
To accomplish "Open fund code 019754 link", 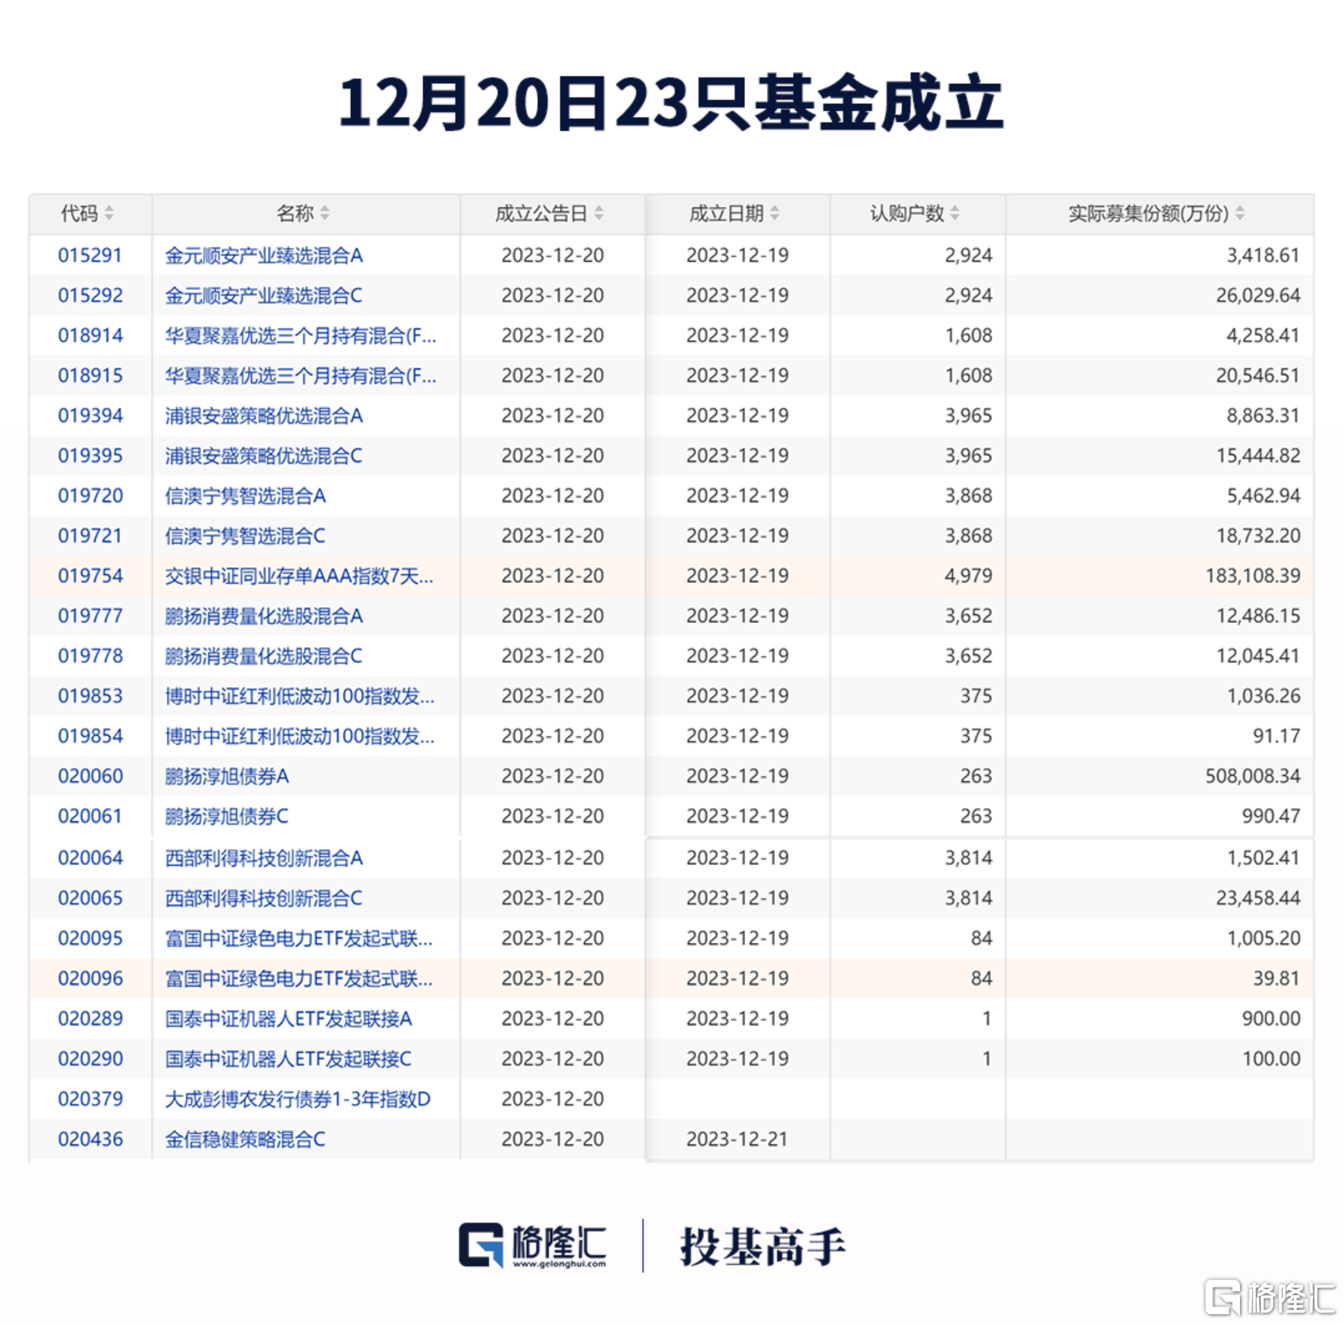I will pos(90,576).
